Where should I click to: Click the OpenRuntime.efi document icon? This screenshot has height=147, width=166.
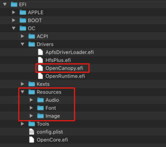tap(40, 76)
